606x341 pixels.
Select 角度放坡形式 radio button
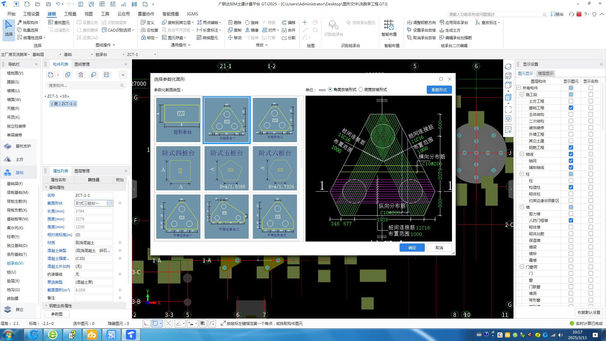click(330, 89)
